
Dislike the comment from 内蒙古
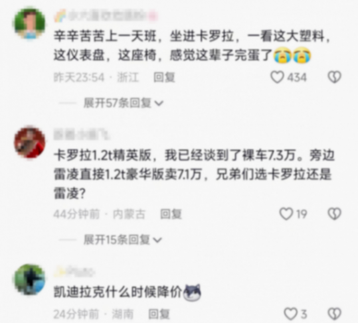pos(335,214)
